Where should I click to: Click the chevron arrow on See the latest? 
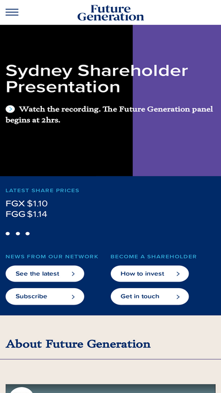pos(73,274)
